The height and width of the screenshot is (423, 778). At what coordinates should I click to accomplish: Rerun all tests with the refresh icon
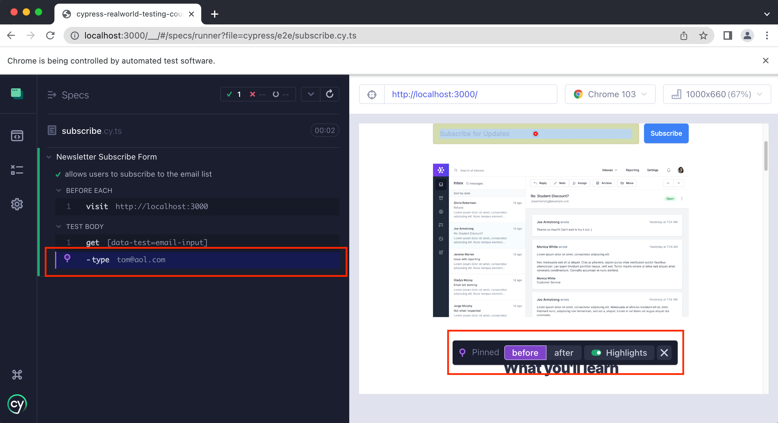(330, 94)
